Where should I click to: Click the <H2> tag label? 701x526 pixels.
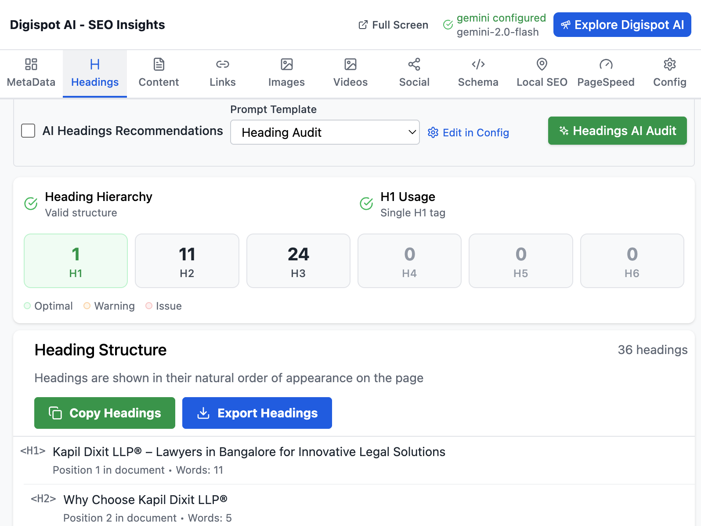point(43,498)
